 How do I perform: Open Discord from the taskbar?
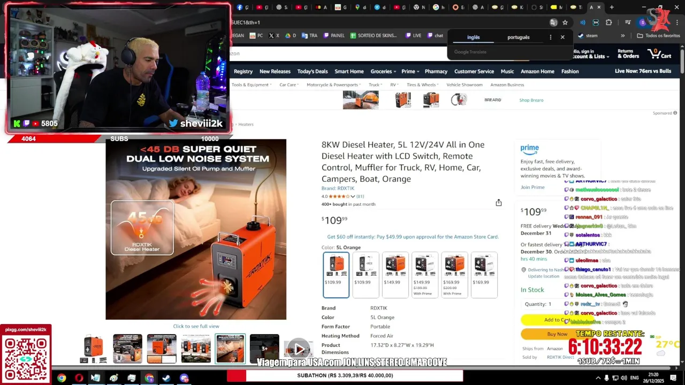click(184, 378)
